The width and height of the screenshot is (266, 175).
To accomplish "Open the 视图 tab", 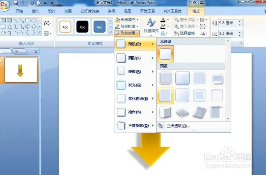I will 128,11.
